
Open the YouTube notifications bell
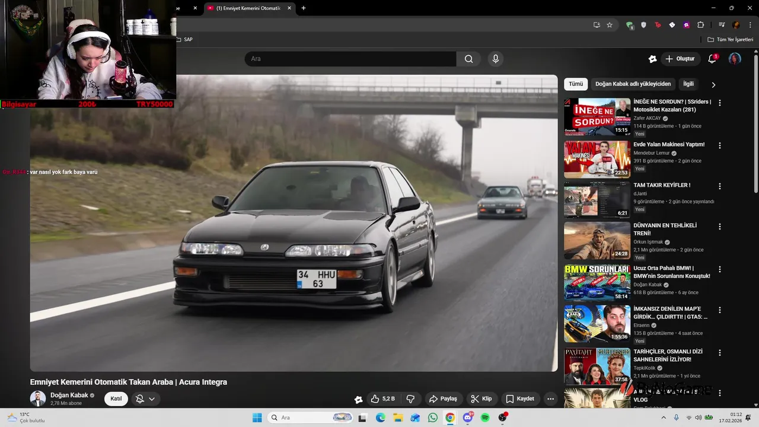click(x=712, y=59)
